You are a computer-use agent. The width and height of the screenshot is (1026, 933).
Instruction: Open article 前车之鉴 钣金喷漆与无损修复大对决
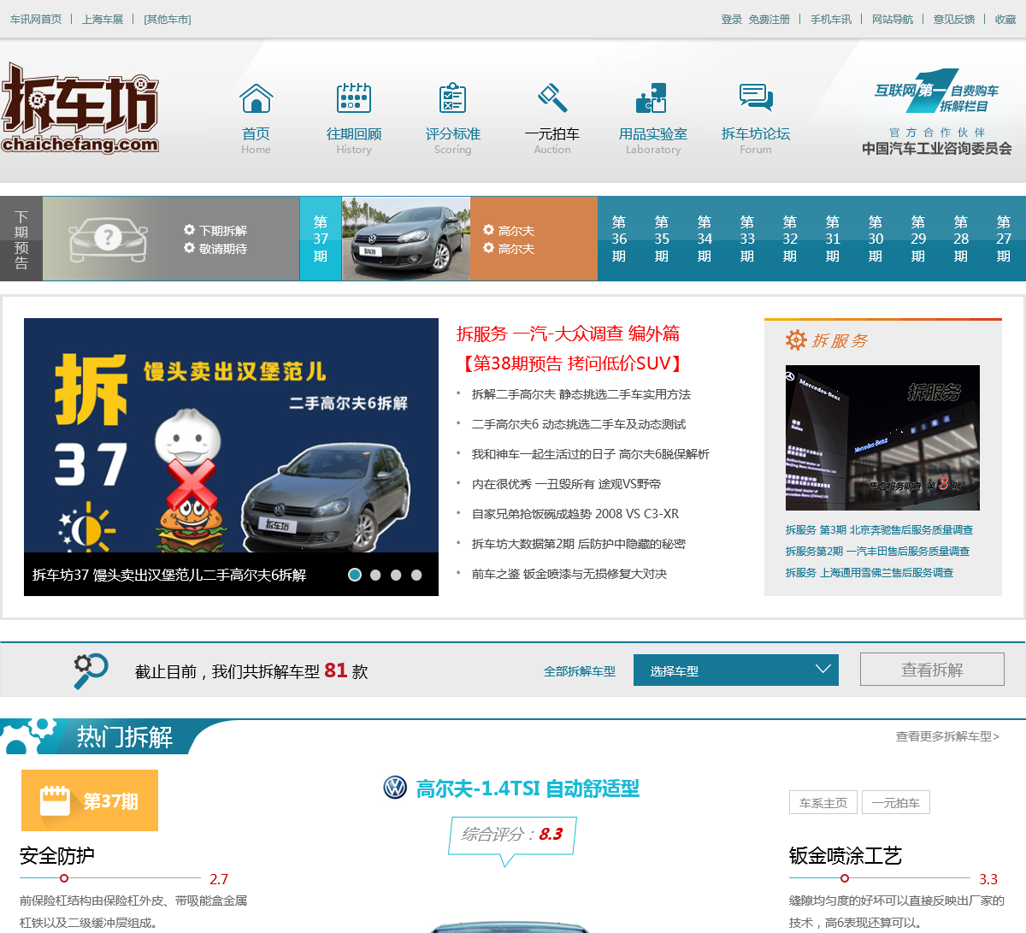coord(569,574)
